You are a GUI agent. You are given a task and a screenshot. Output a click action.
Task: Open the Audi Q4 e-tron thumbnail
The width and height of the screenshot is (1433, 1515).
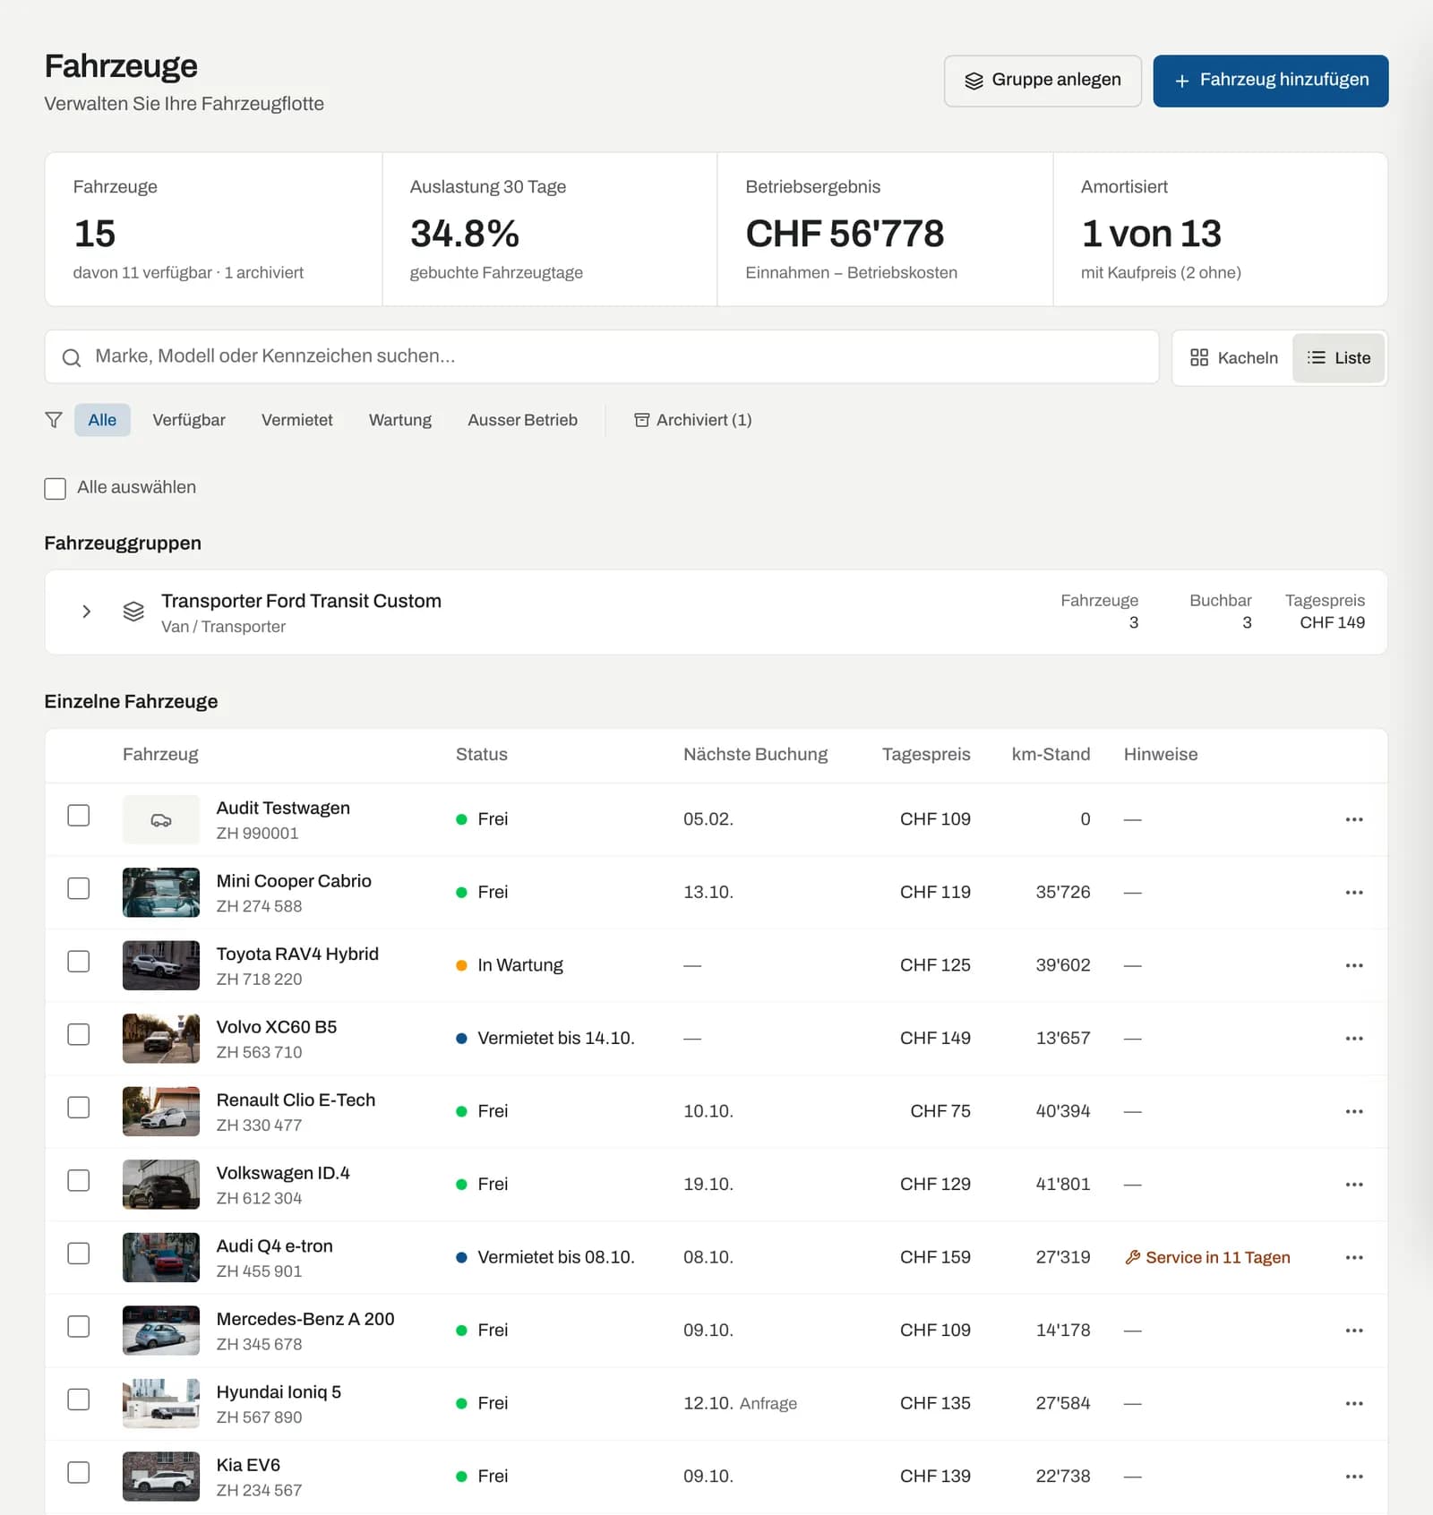click(161, 1257)
